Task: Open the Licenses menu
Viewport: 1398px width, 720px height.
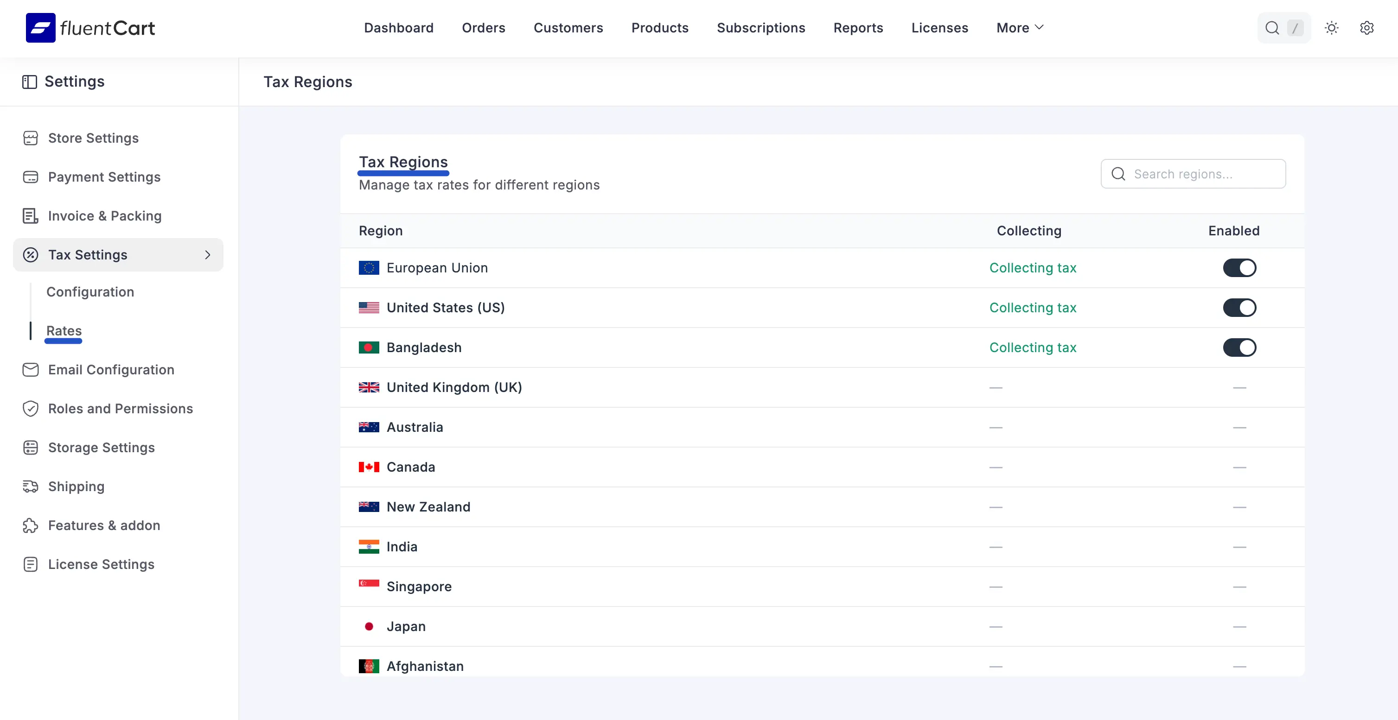Action: [x=939, y=28]
